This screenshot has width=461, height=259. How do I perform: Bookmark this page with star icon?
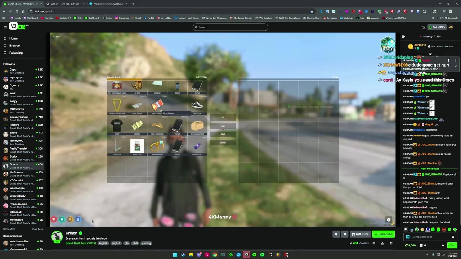click(x=312, y=11)
